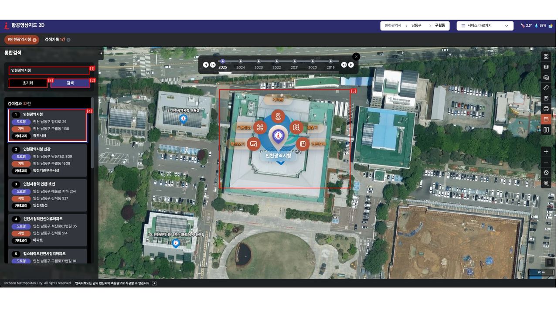Click the save icon in right toolbar
Viewport: 558px width, 314px height.
tap(546, 98)
